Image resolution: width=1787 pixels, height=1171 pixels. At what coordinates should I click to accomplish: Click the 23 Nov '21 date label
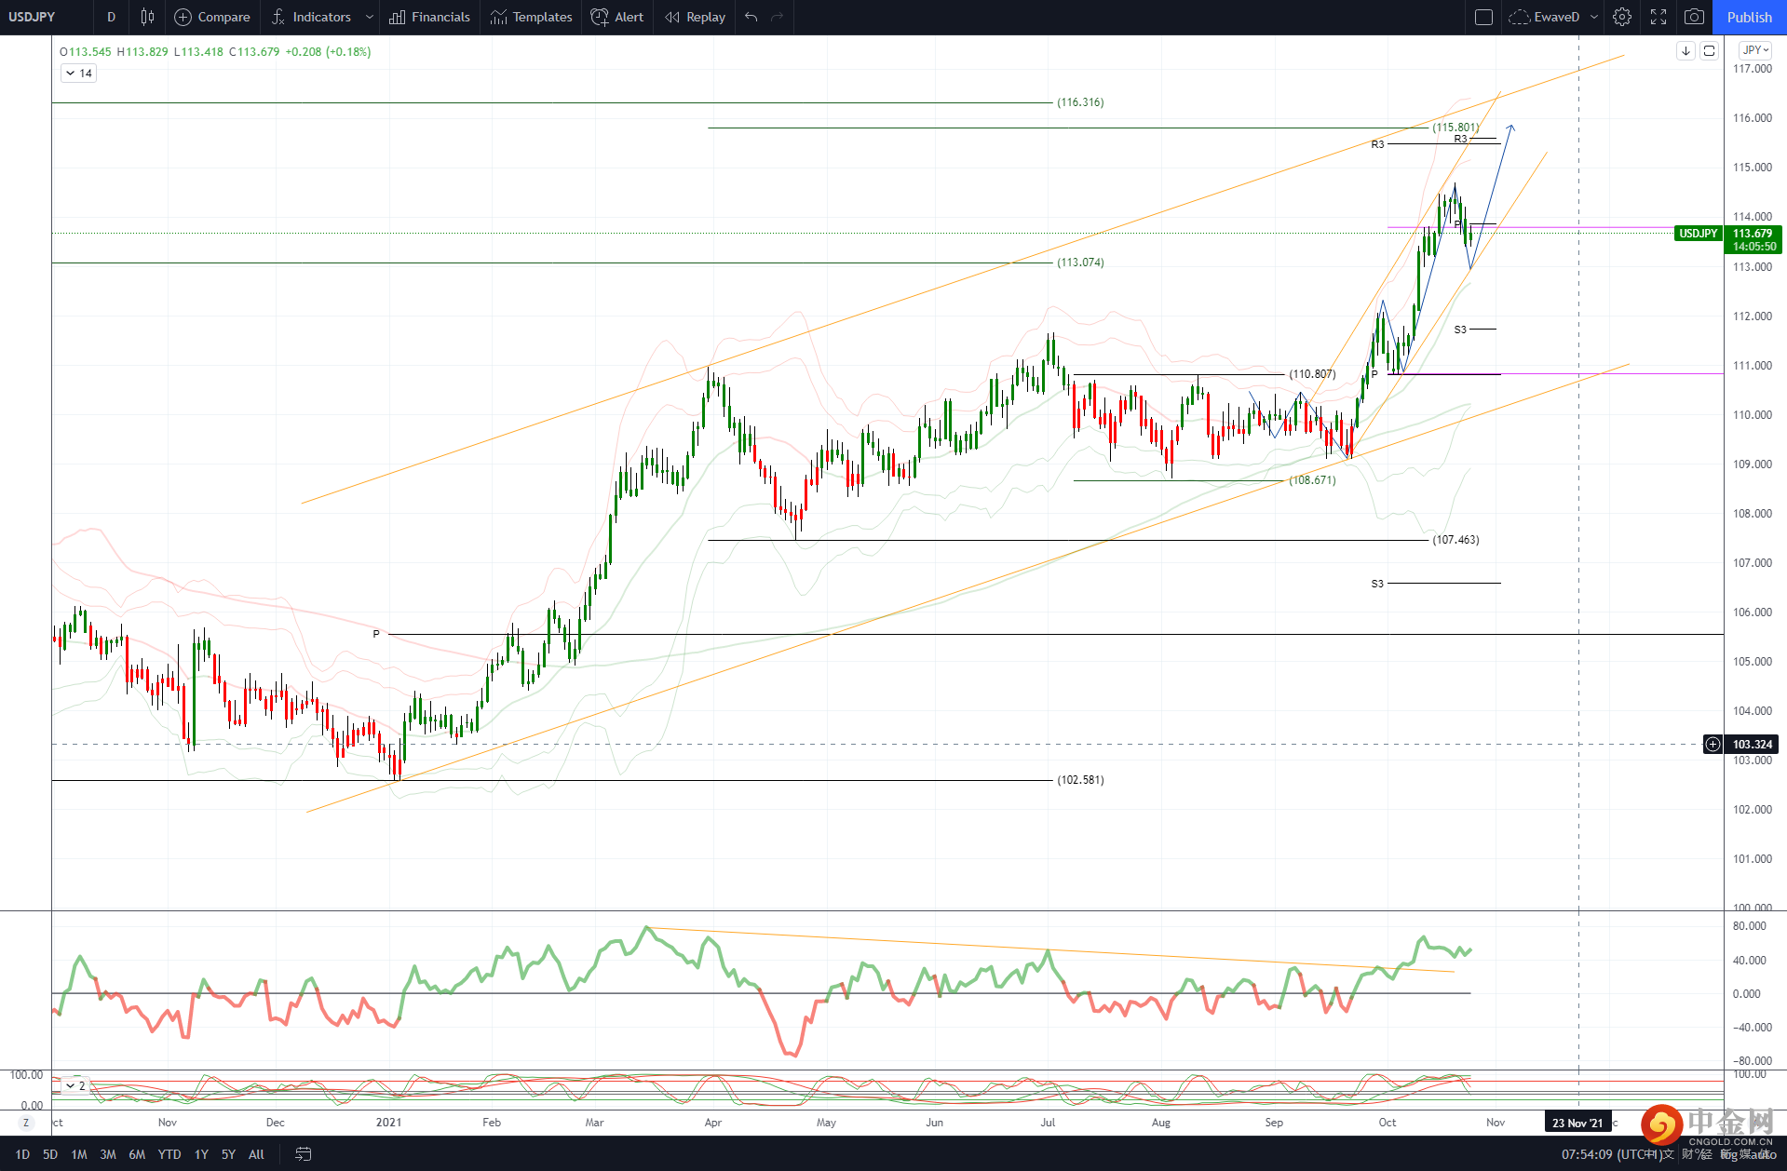pyautogui.click(x=1577, y=1123)
